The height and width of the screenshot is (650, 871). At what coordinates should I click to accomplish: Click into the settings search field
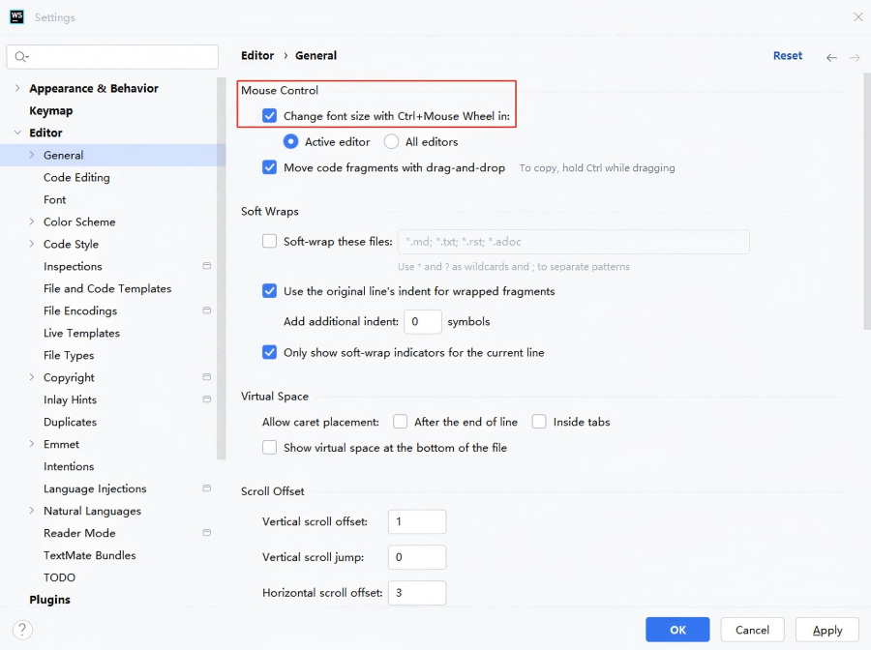112,57
